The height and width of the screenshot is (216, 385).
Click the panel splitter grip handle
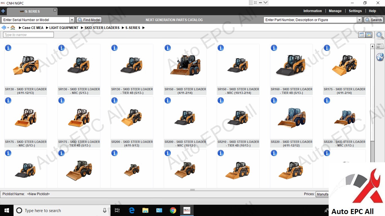[193, 190]
